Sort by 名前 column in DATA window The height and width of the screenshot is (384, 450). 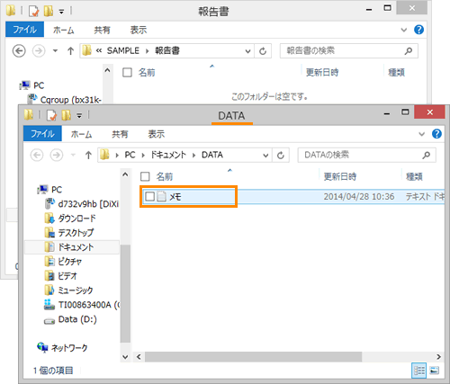(x=165, y=176)
